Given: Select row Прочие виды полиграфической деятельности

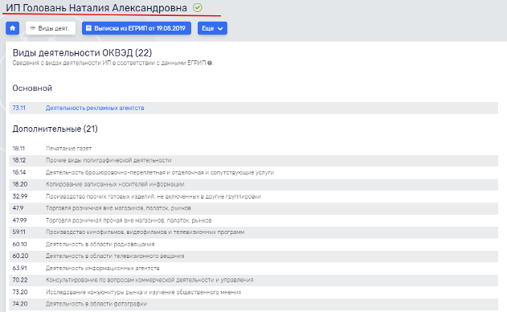Looking at the screenshot, I should [x=254, y=161].
